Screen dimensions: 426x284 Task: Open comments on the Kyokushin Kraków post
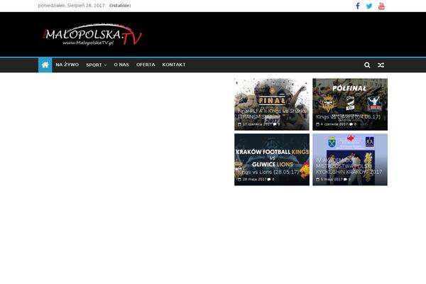(347, 180)
